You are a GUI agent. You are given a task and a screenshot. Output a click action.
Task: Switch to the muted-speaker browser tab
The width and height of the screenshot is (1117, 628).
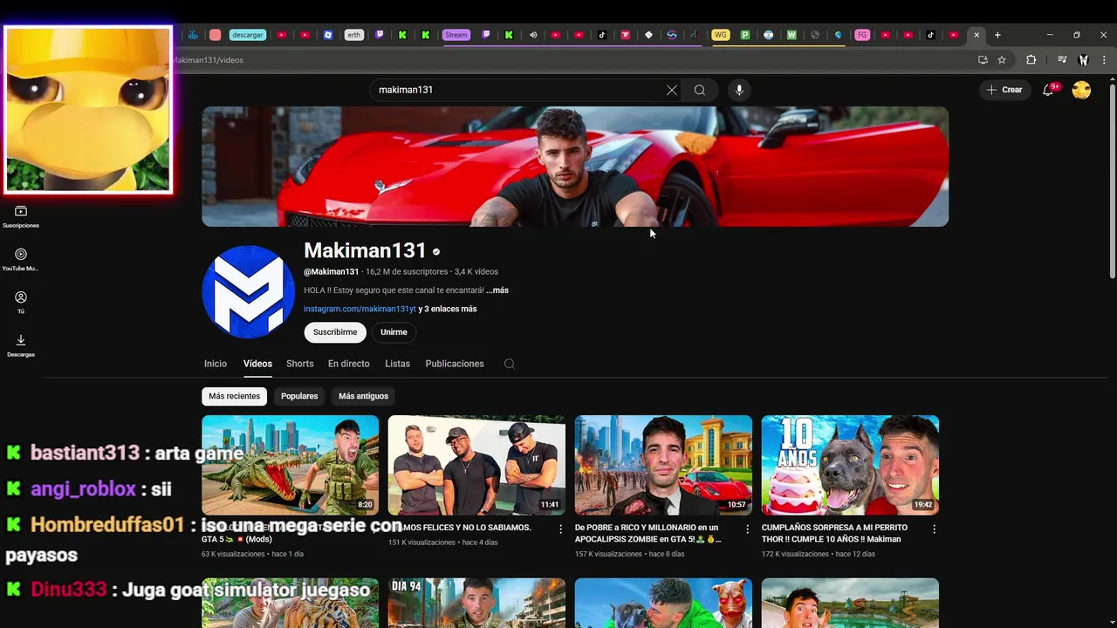pyautogui.click(x=533, y=35)
